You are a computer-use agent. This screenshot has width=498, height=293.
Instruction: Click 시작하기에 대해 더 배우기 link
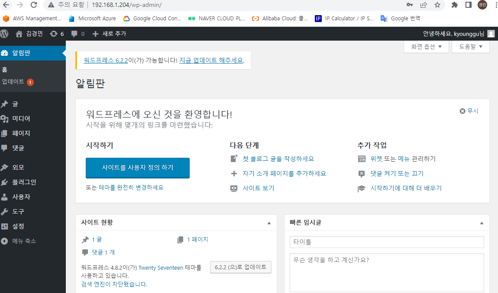[x=406, y=188]
